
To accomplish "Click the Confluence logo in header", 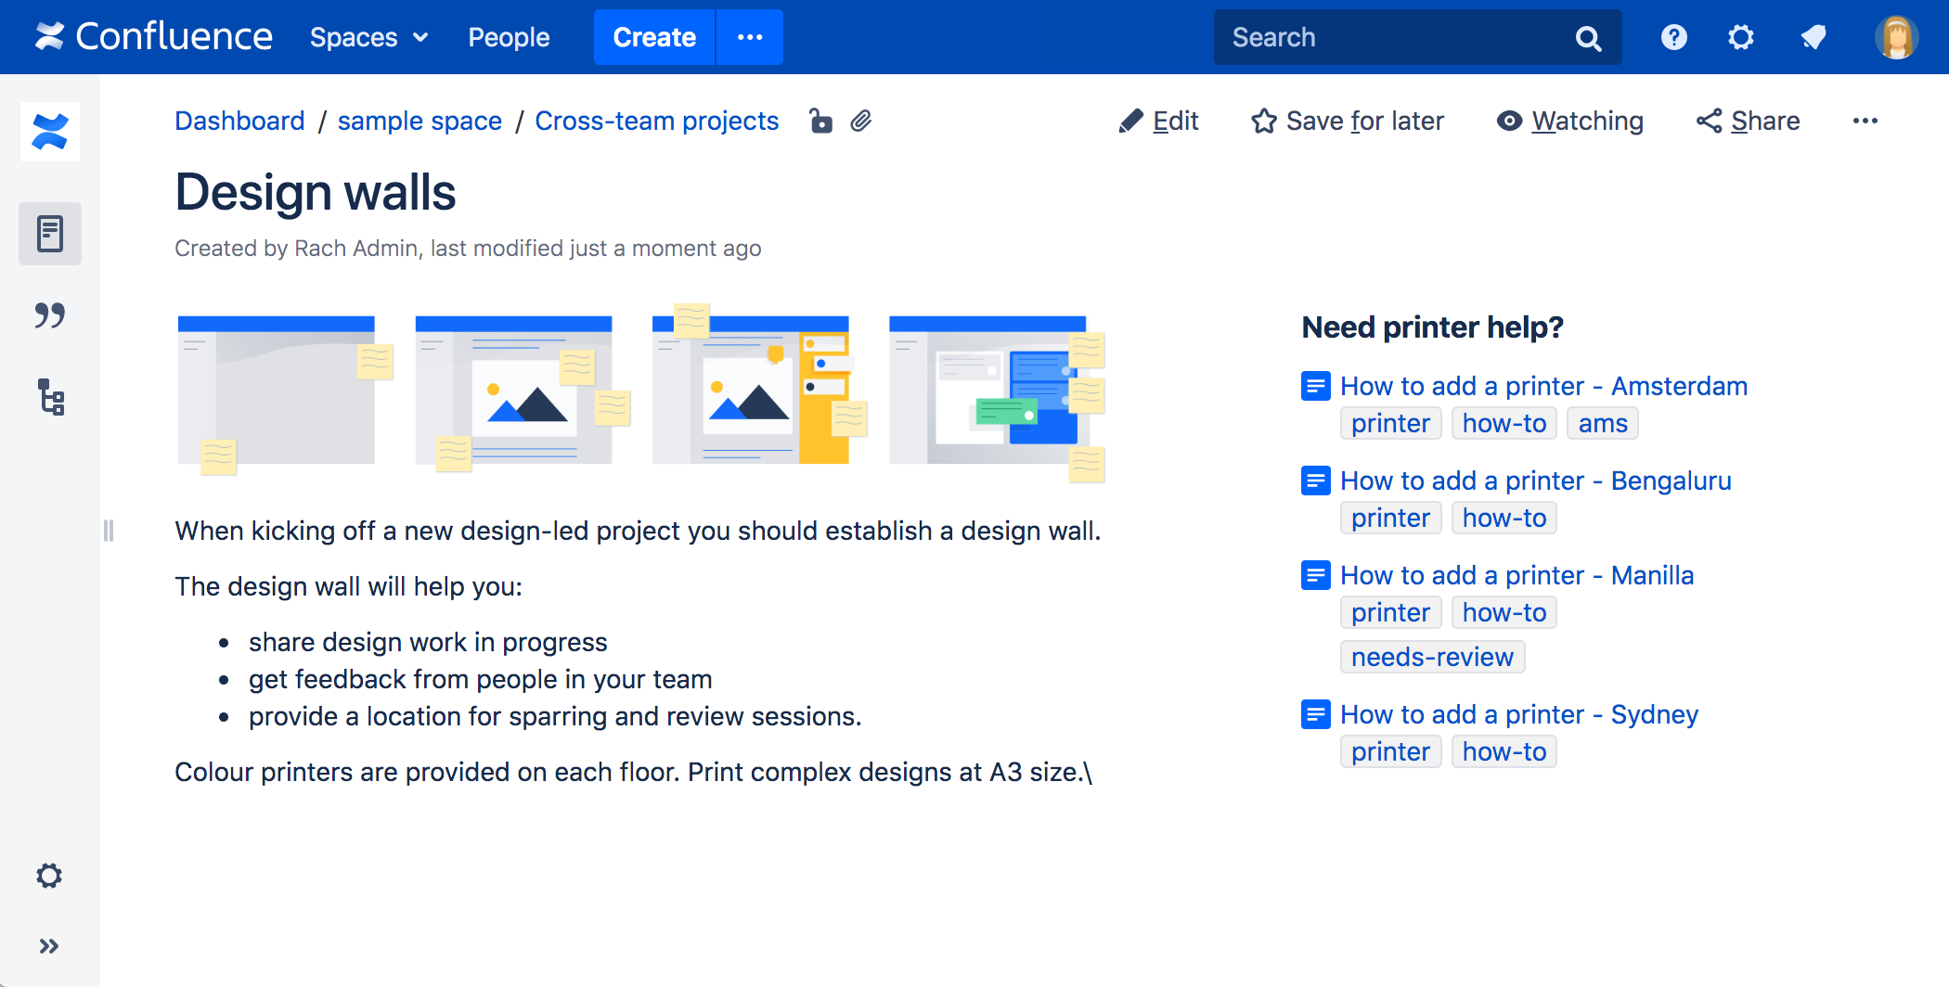I will [154, 37].
